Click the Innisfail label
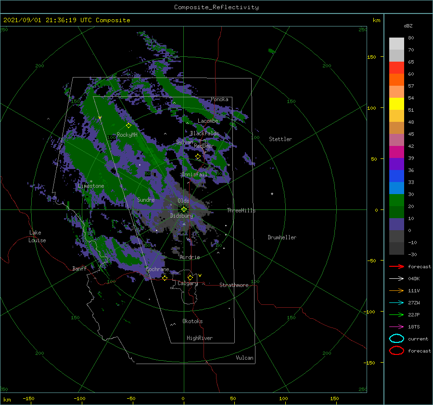The height and width of the screenshot is (405, 433). [194, 174]
